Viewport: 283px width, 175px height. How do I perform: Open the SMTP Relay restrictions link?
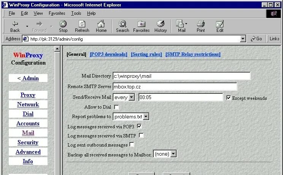(193, 54)
